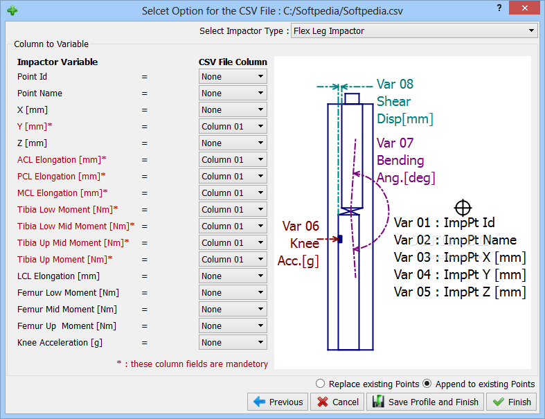This screenshot has width=545, height=419.
Task: Click the mandatory fields note in red
Action: pyautogui.click(x=193, y=364)
